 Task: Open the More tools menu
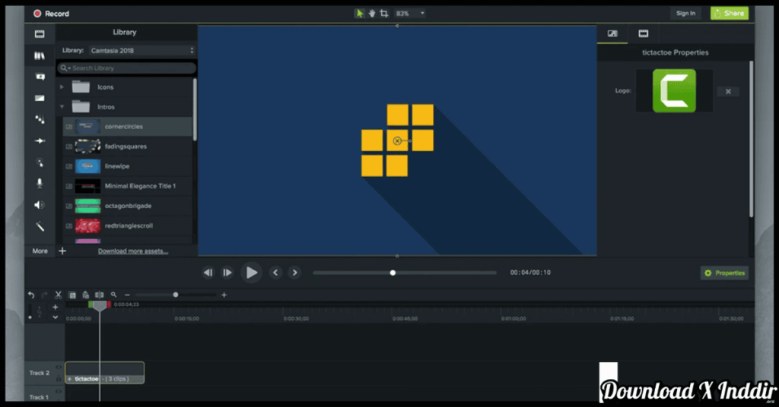pyautogui.click(x=40, y=251)
